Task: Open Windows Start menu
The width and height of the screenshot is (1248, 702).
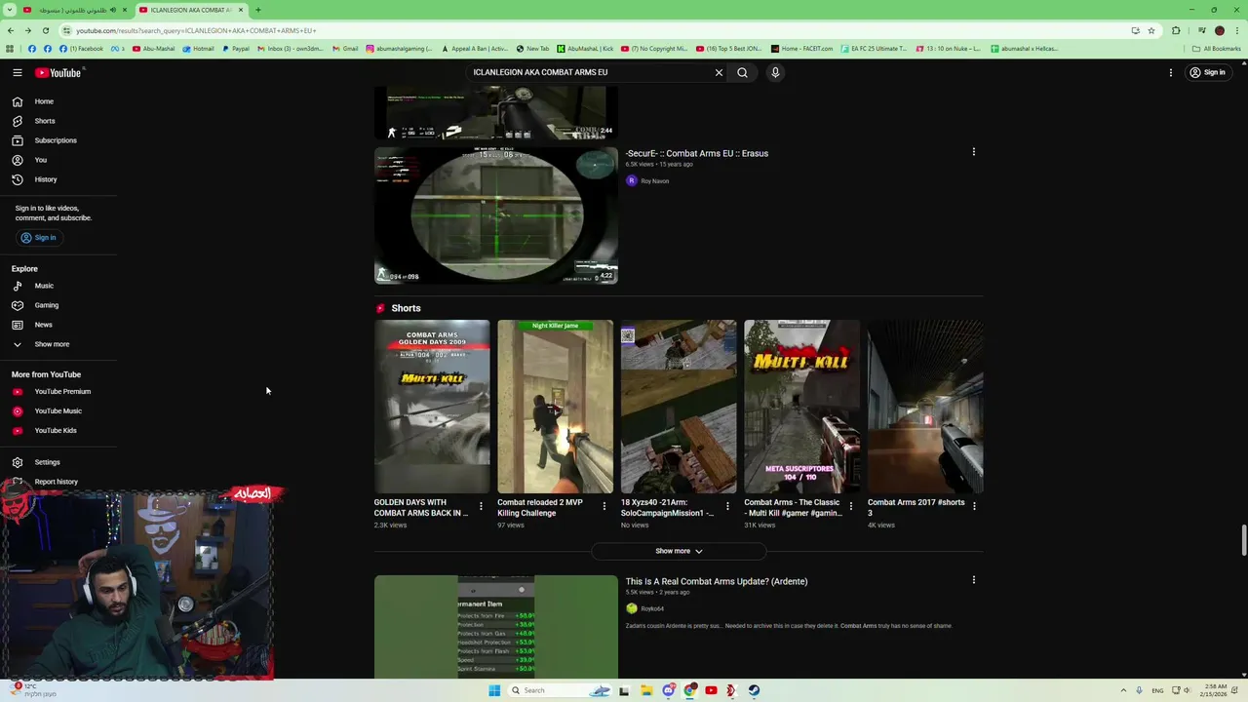Action: pyautogui.click(x=494, y=690)
